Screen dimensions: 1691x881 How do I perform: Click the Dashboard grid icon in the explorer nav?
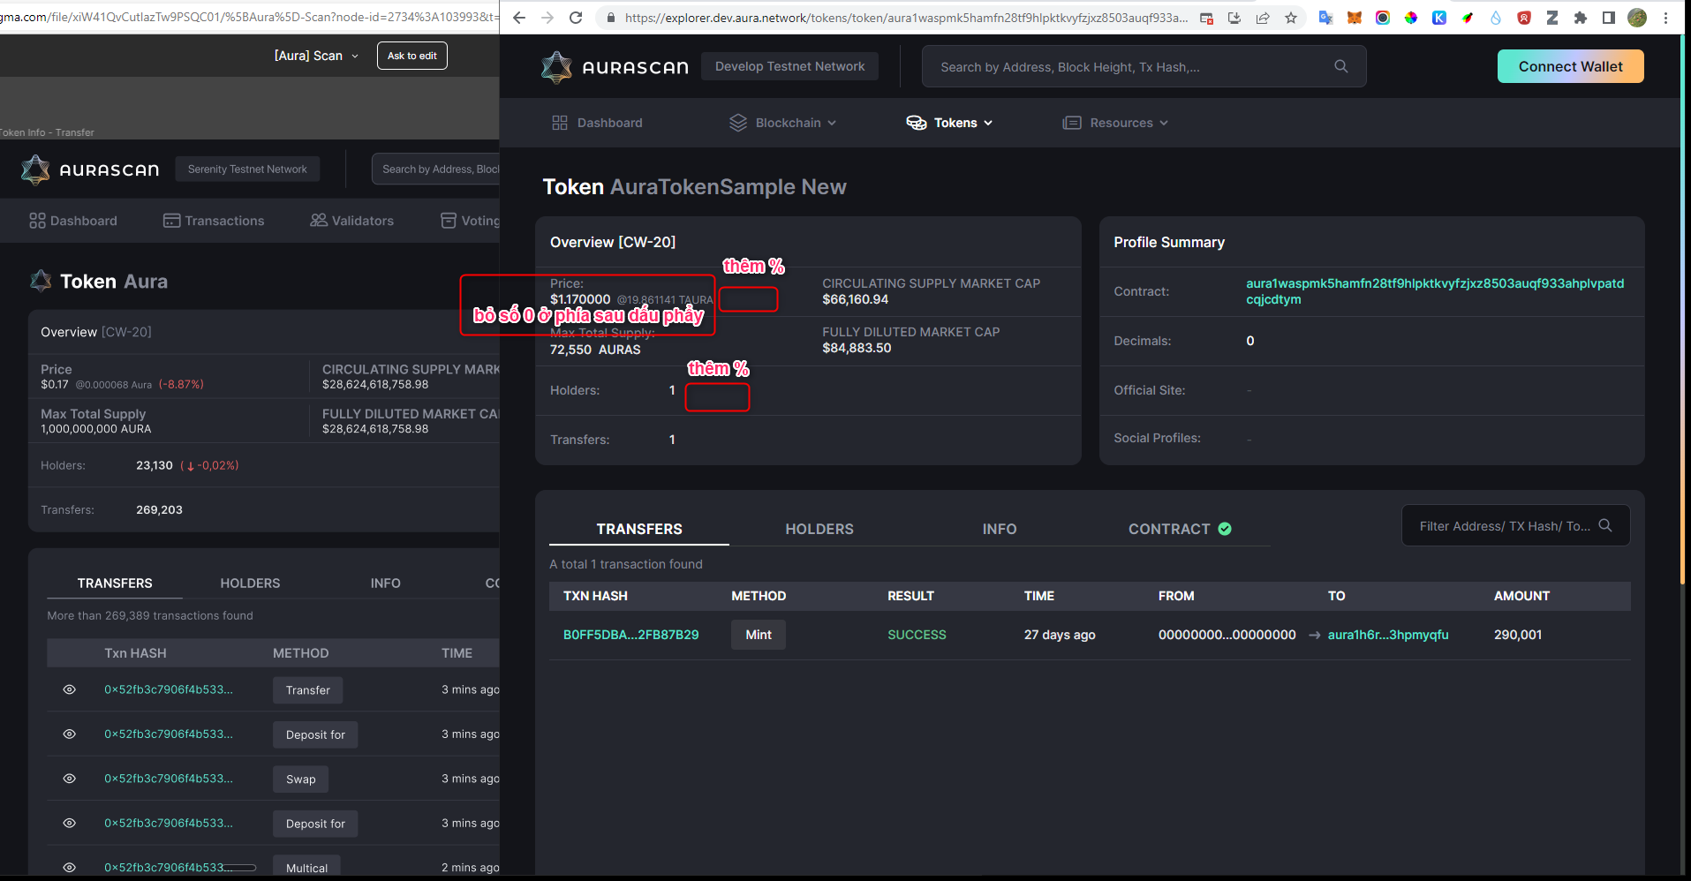[560, 123]
